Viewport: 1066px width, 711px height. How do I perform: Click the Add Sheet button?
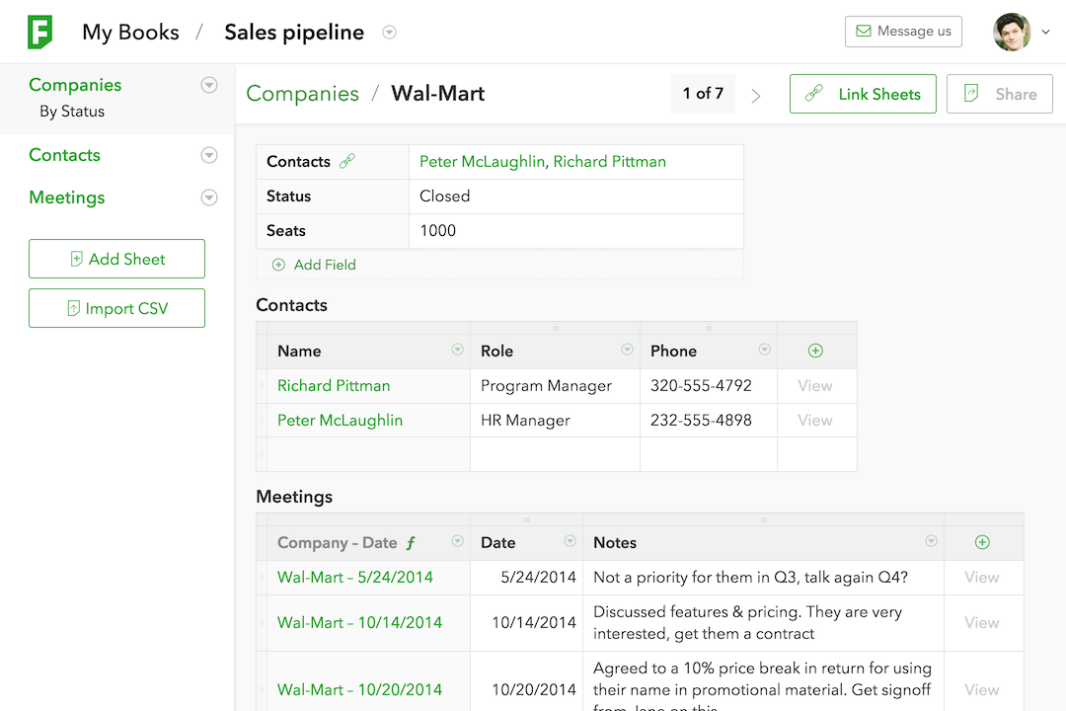116,259
